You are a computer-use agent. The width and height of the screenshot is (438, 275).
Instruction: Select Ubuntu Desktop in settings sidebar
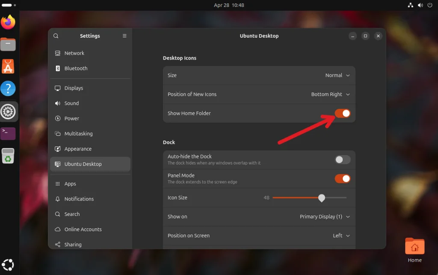click(x=90, y=164)
